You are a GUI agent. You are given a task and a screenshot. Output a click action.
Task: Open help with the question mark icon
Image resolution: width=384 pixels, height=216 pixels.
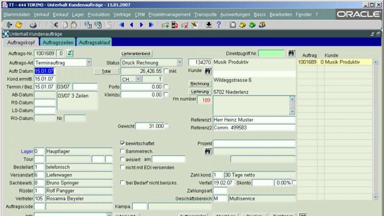(x=218, y=25)
